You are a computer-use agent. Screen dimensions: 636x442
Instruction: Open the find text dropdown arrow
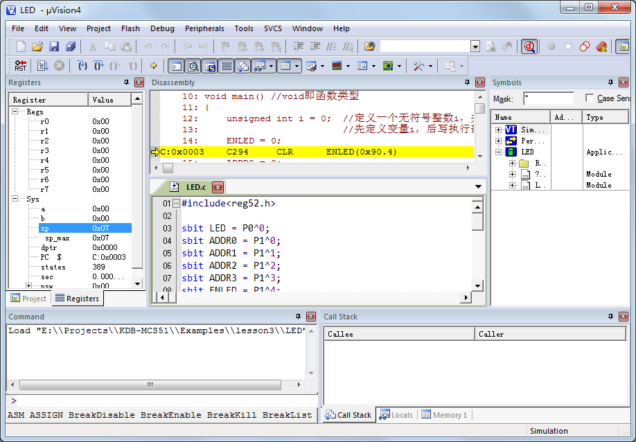tap(475, 46)
